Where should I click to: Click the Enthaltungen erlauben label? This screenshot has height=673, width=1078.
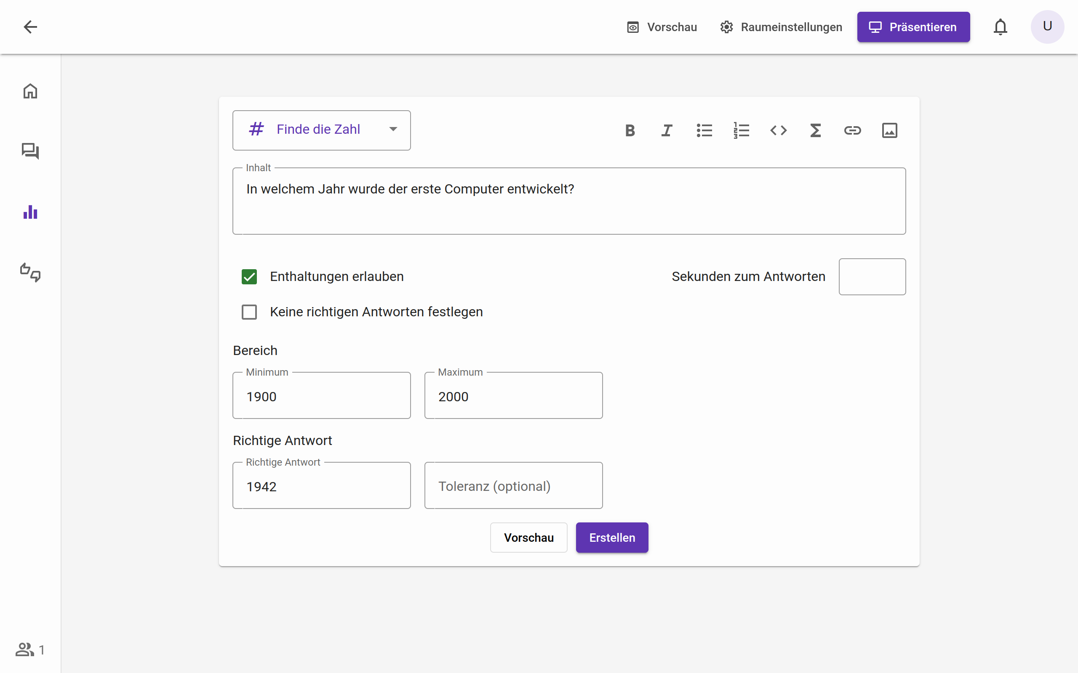click(x=337, y=276)
